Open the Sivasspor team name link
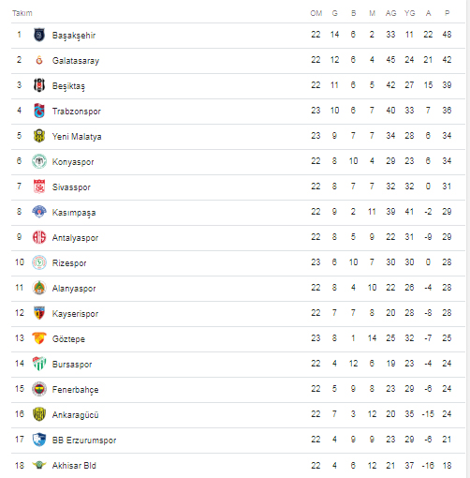The width and height of the screenshot is (470, 478). click(71, 187)
